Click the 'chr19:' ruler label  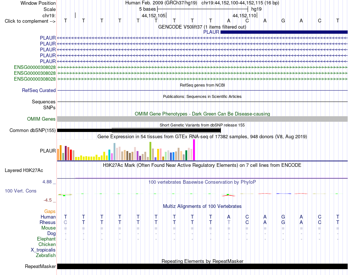[x=49, y=15]
